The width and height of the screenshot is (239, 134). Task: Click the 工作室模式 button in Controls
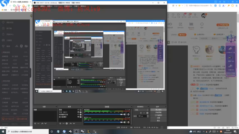click(x=158, y=115)
